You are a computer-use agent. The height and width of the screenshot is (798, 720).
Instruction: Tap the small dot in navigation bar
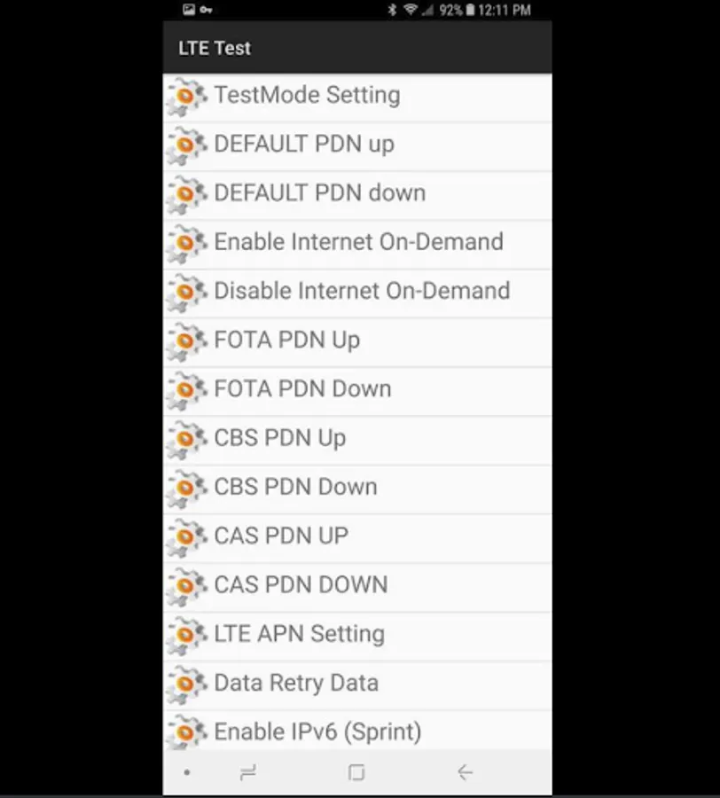186,773
